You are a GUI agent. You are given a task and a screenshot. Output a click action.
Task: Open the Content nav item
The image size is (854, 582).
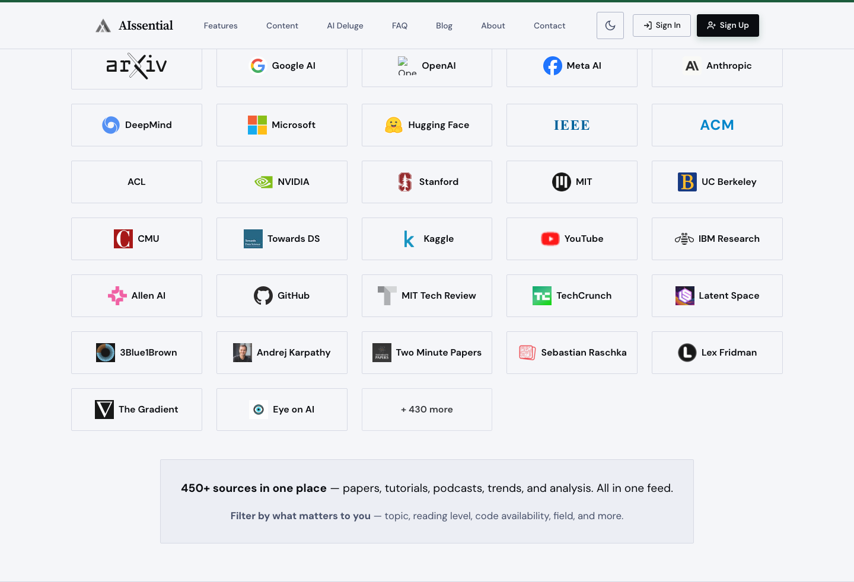click(x=282, y=25)
